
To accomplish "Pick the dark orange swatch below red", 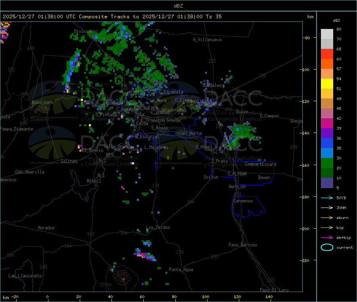I will 327,64.
